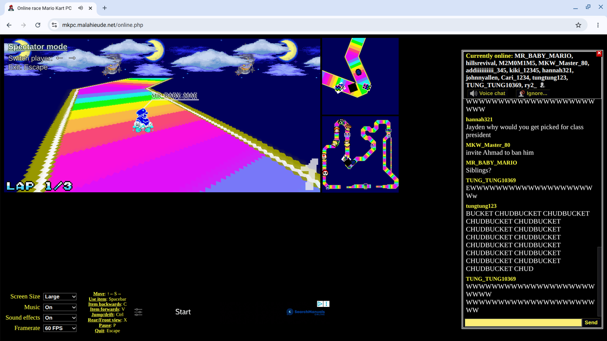
Task: Click the chat message input field
Action: pos(523,323)
